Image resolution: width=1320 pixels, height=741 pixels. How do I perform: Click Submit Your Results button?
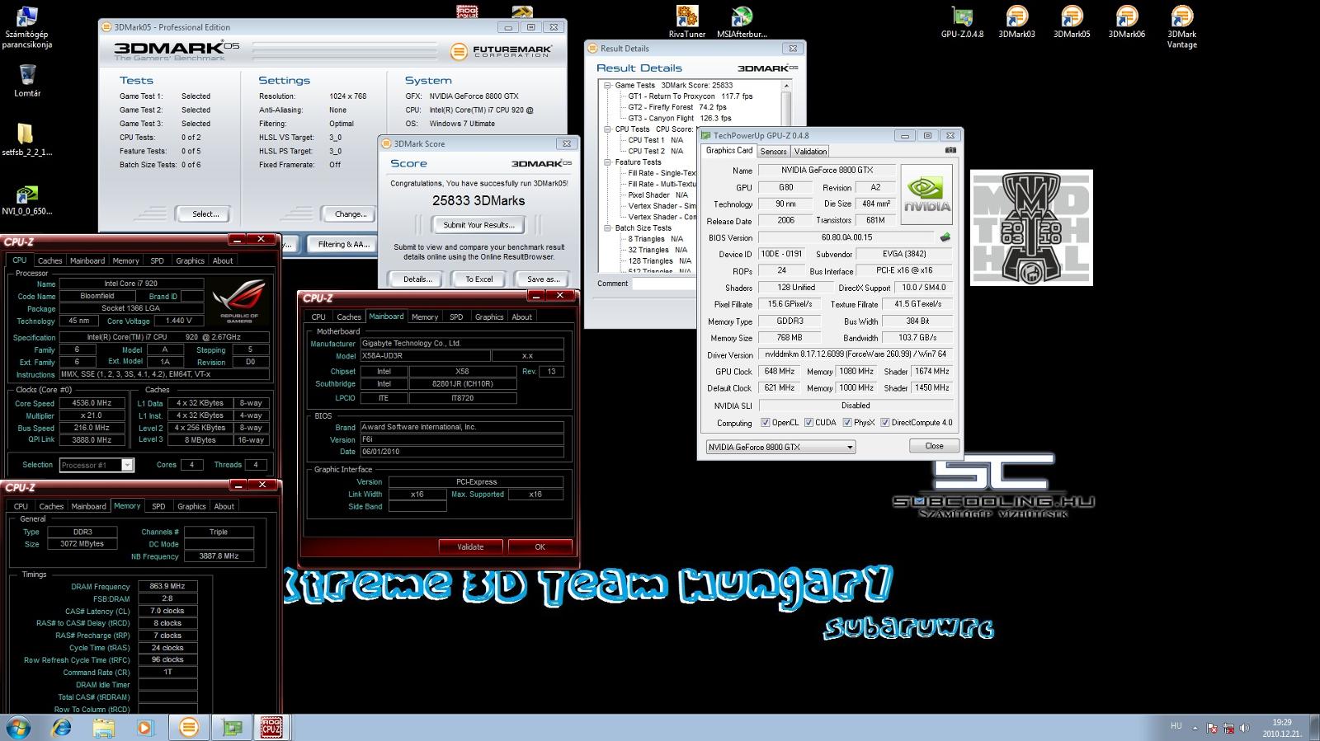click(x=478, y=225)
